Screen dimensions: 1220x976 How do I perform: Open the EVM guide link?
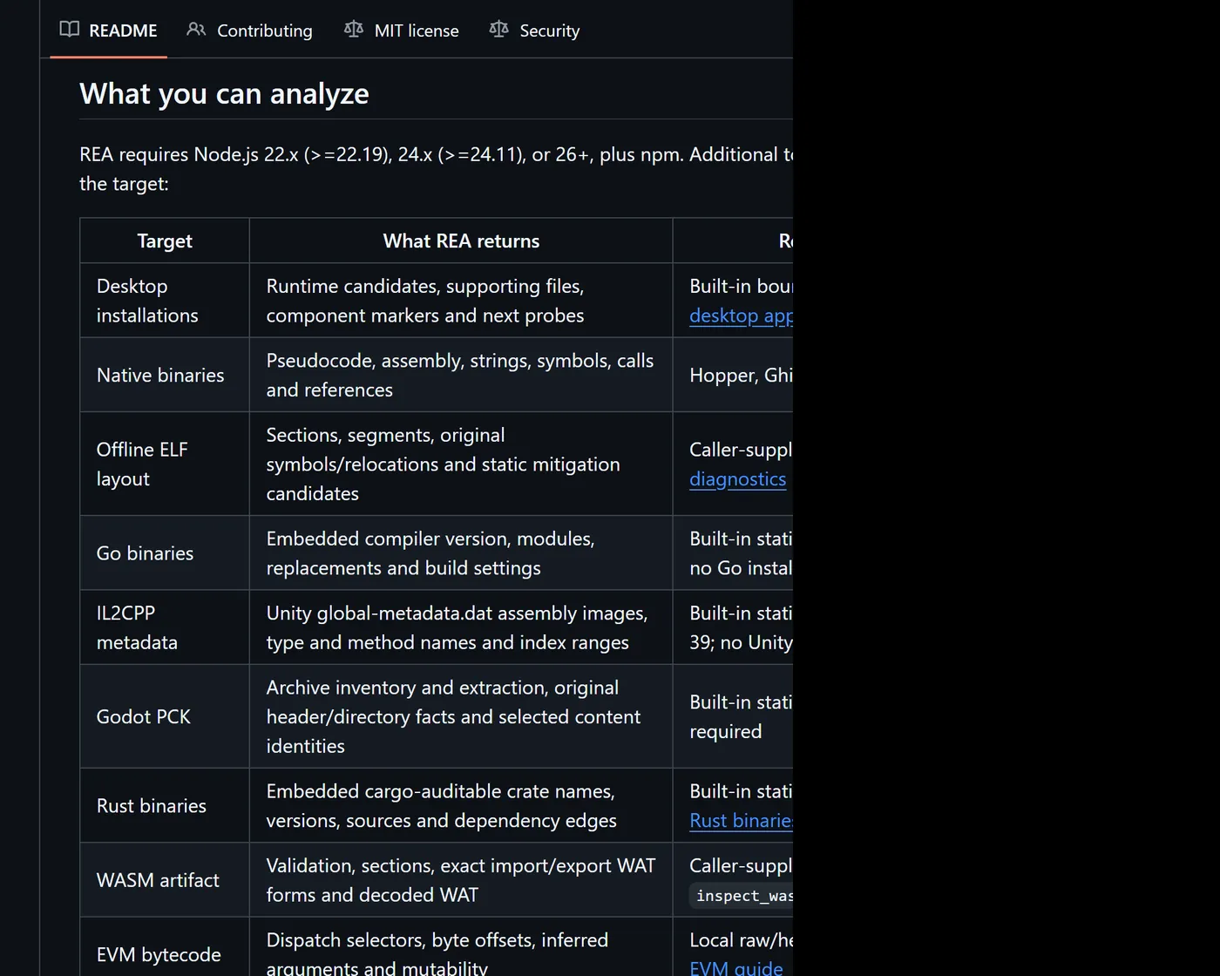click(735, 967)
